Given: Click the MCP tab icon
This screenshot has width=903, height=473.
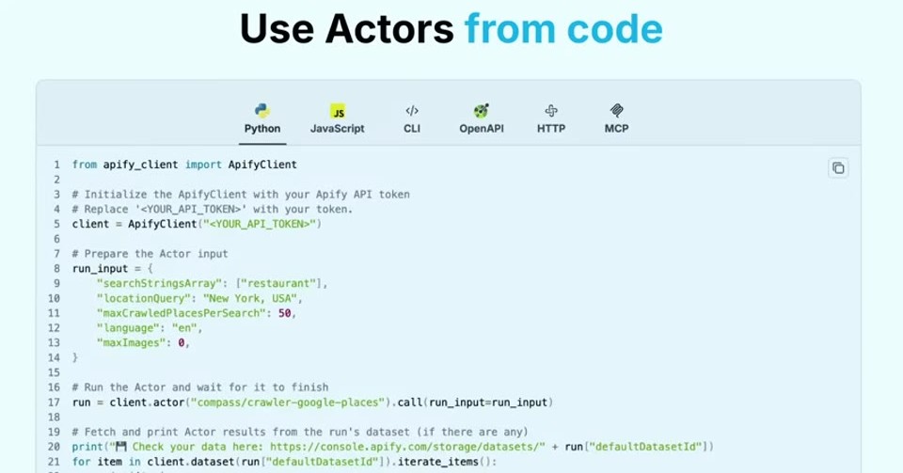Looking at the screenshot, I should click(616, 110).
